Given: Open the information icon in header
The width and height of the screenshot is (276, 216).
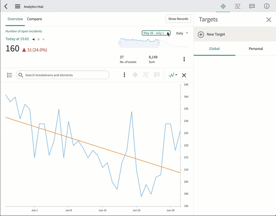Looking at the screenshot, I should pyautogui.click(x=266, y=6).
